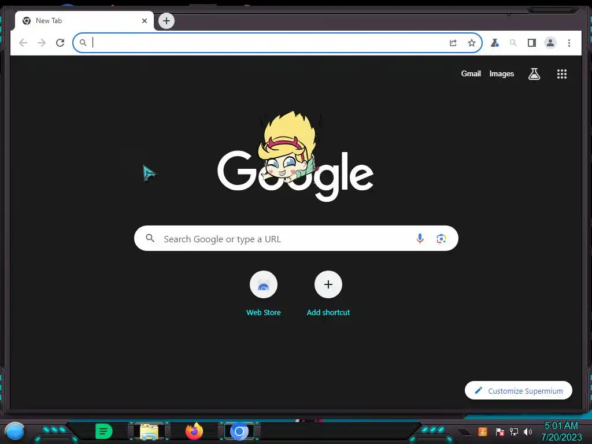Open Search Labs flask on page

point(534,73)
